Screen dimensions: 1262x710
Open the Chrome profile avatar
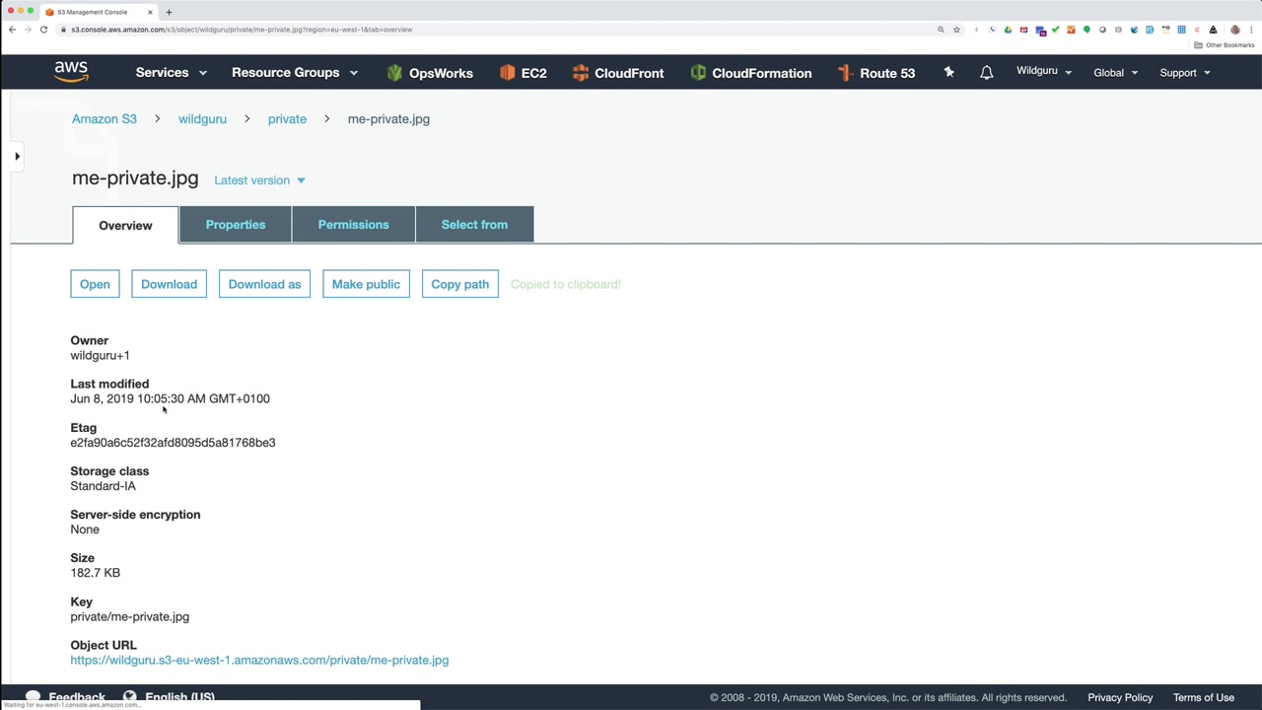click(x=1234, y=30)
